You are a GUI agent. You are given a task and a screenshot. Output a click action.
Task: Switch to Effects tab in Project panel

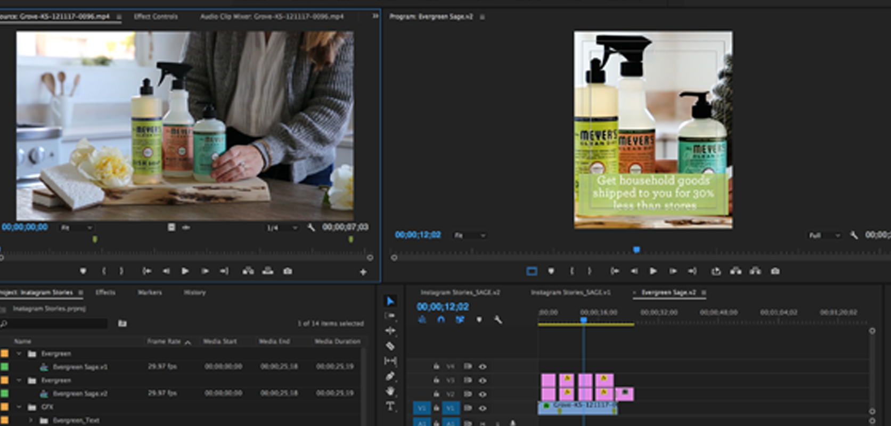(105, 293)
